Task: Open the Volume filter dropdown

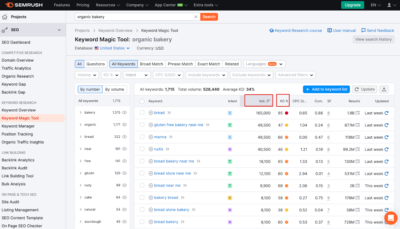Action: [x=87, y=75]
